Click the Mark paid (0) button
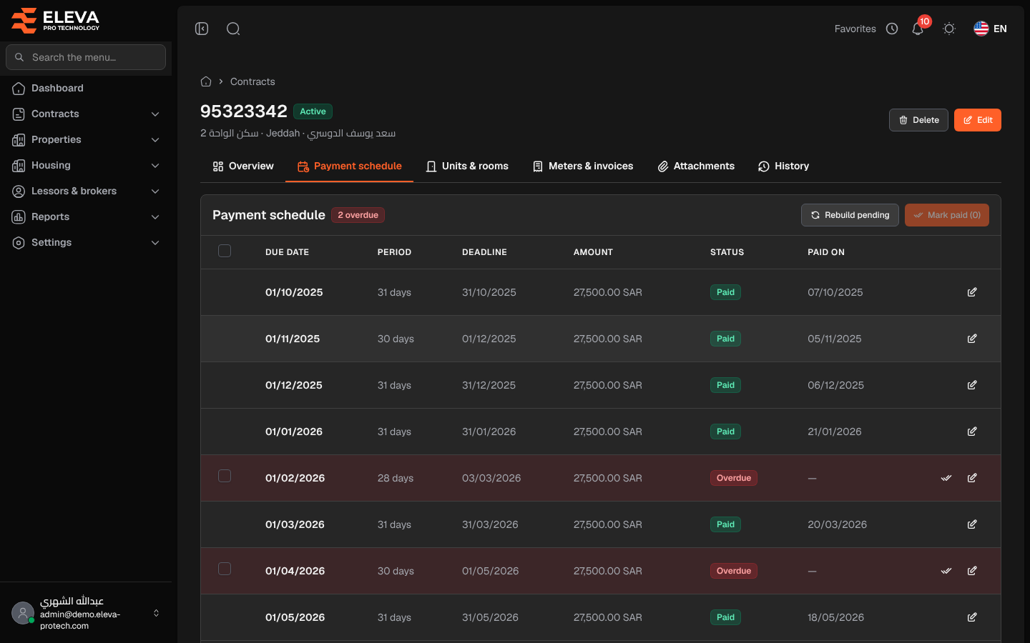This screenshot has height=643, width=1030. coord(947,215)
